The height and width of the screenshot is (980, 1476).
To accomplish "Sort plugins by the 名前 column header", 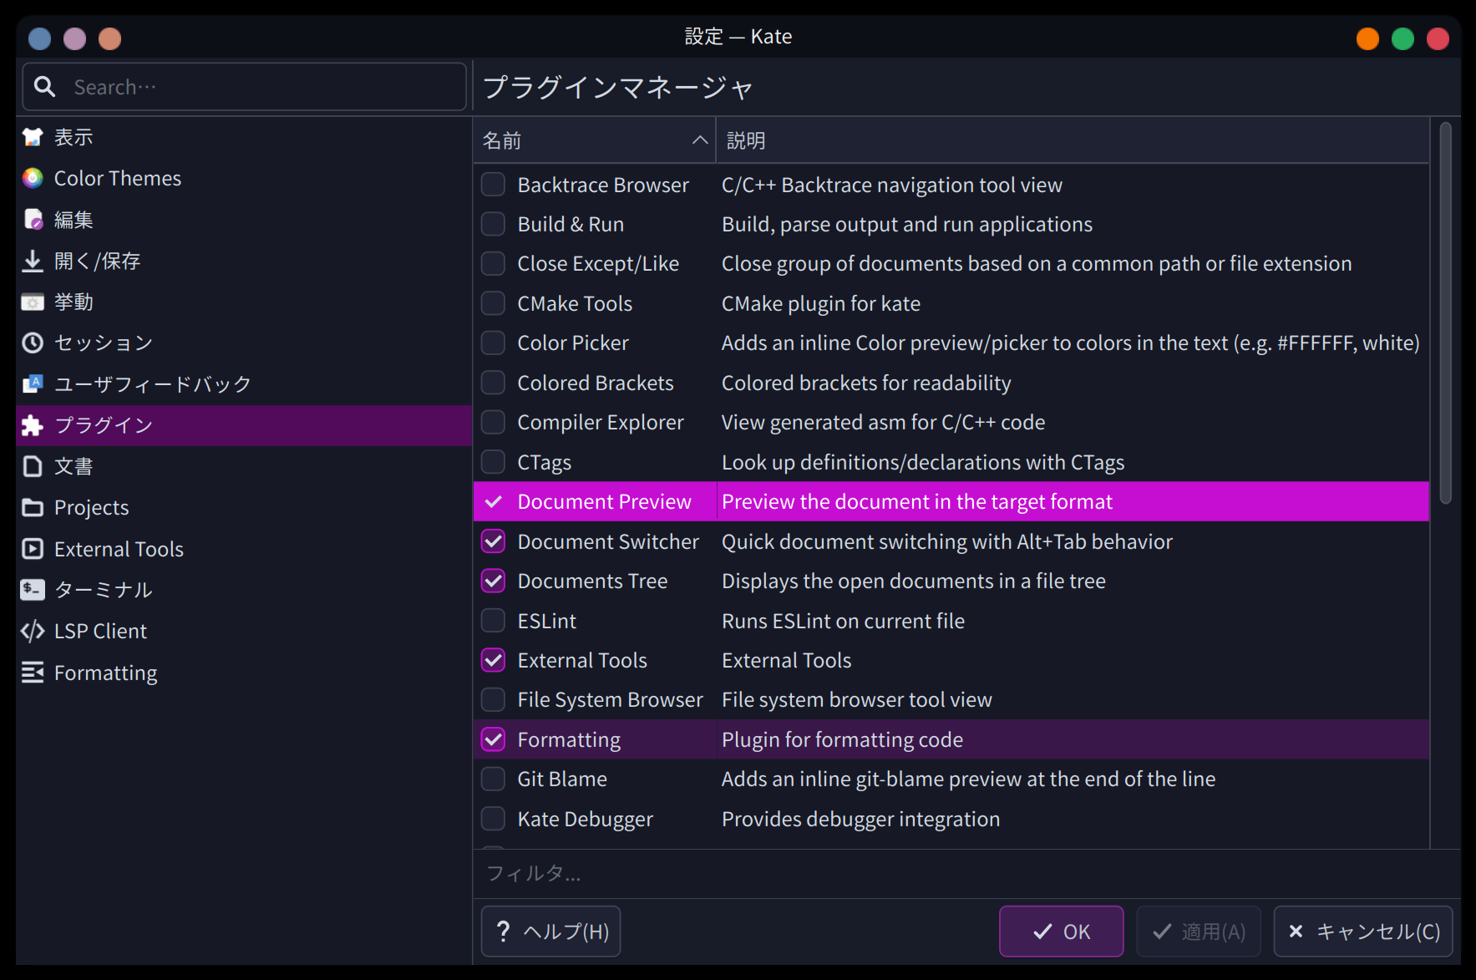I will coord(595,140).
